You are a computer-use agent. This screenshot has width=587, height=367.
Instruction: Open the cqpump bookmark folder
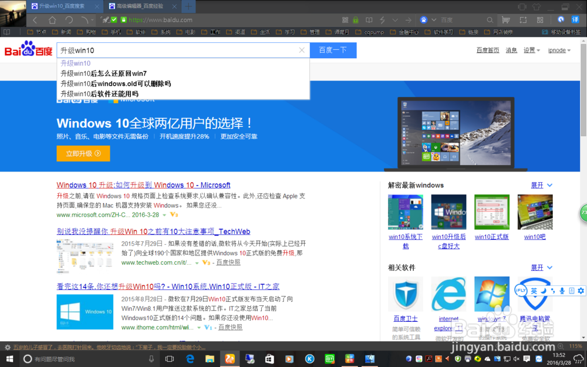coord(370,32)
